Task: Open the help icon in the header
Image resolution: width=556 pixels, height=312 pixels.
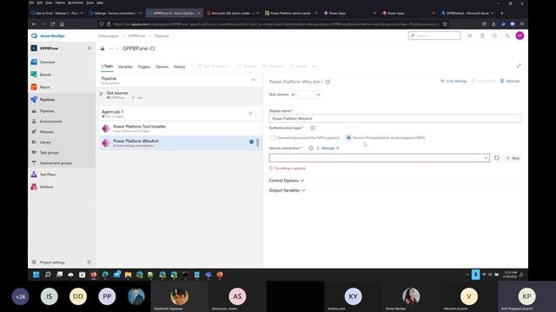Action: 494,36
